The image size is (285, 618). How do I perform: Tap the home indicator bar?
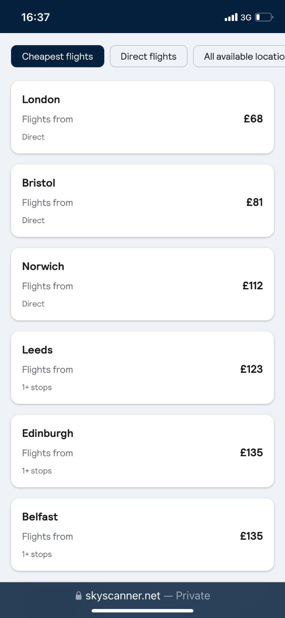point(142,611)
